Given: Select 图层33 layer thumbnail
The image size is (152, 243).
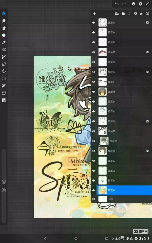Looking at the screenshot, I should (103, 190).
